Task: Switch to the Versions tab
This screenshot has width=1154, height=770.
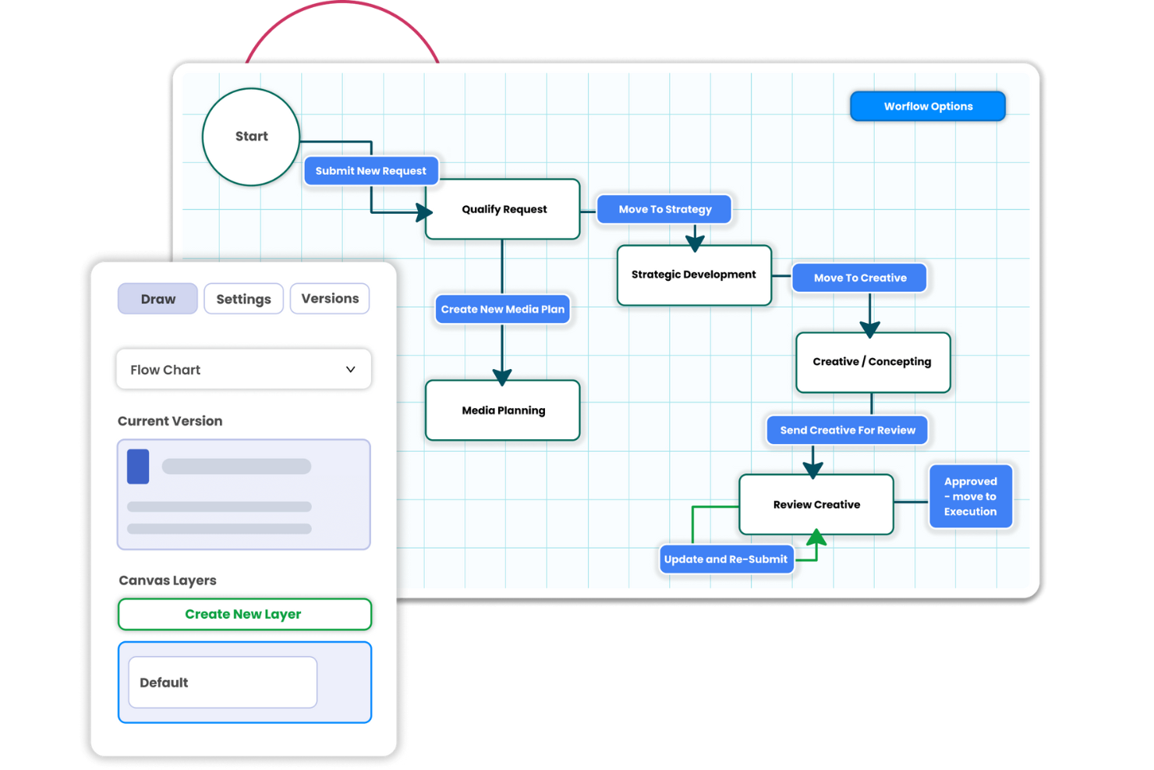Action: point(330,299)
